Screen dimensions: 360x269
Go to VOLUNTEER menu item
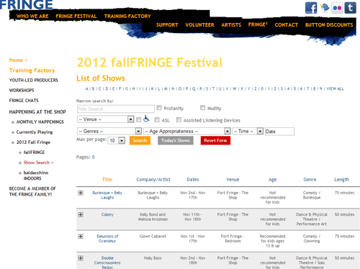(199, 25)
